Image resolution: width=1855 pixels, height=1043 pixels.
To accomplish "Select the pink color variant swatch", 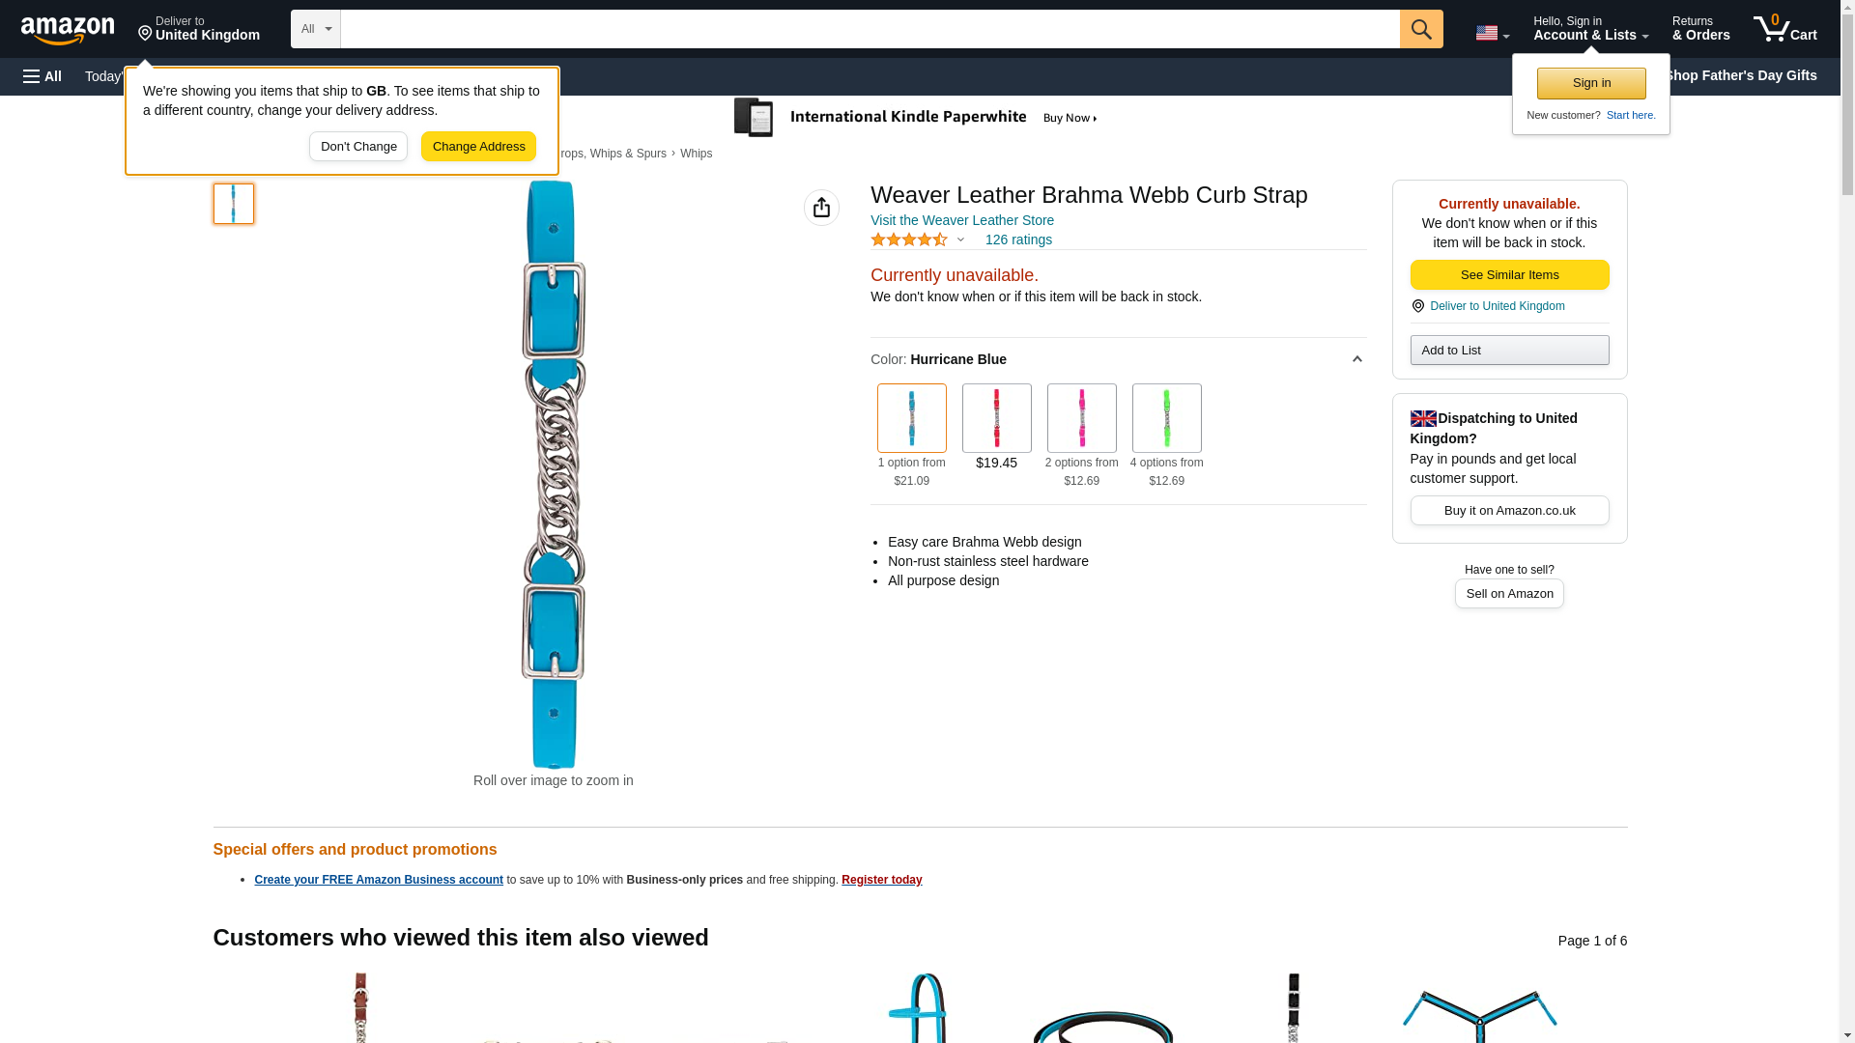I will point(1081,418).
